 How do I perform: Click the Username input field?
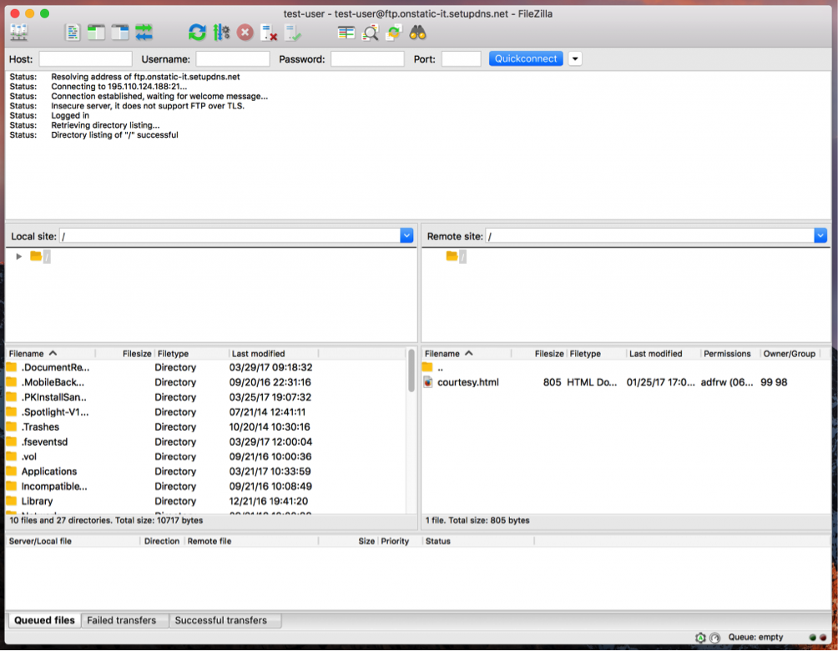pyautogui.click(x=233, y=58)
